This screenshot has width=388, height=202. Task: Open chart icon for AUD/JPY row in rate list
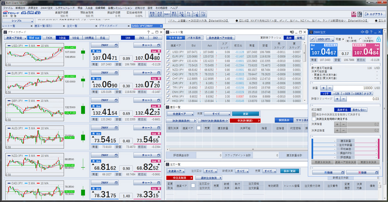click(168, 65)
